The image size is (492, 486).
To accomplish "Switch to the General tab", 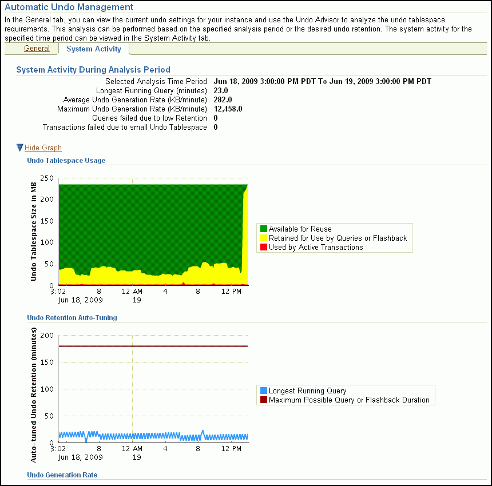I will [x=38, y=49].
